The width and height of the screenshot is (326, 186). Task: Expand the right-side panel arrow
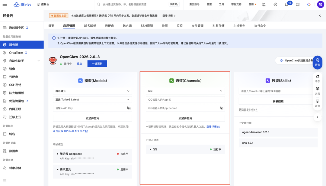317,117
